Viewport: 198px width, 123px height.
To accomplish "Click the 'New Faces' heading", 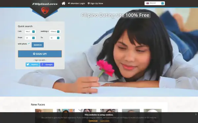I will click(x=38, y=105).
